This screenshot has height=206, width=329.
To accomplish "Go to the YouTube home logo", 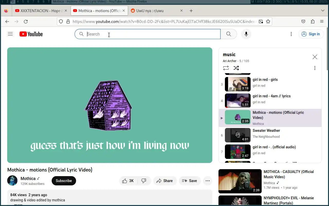I will (x=31, y=34).
